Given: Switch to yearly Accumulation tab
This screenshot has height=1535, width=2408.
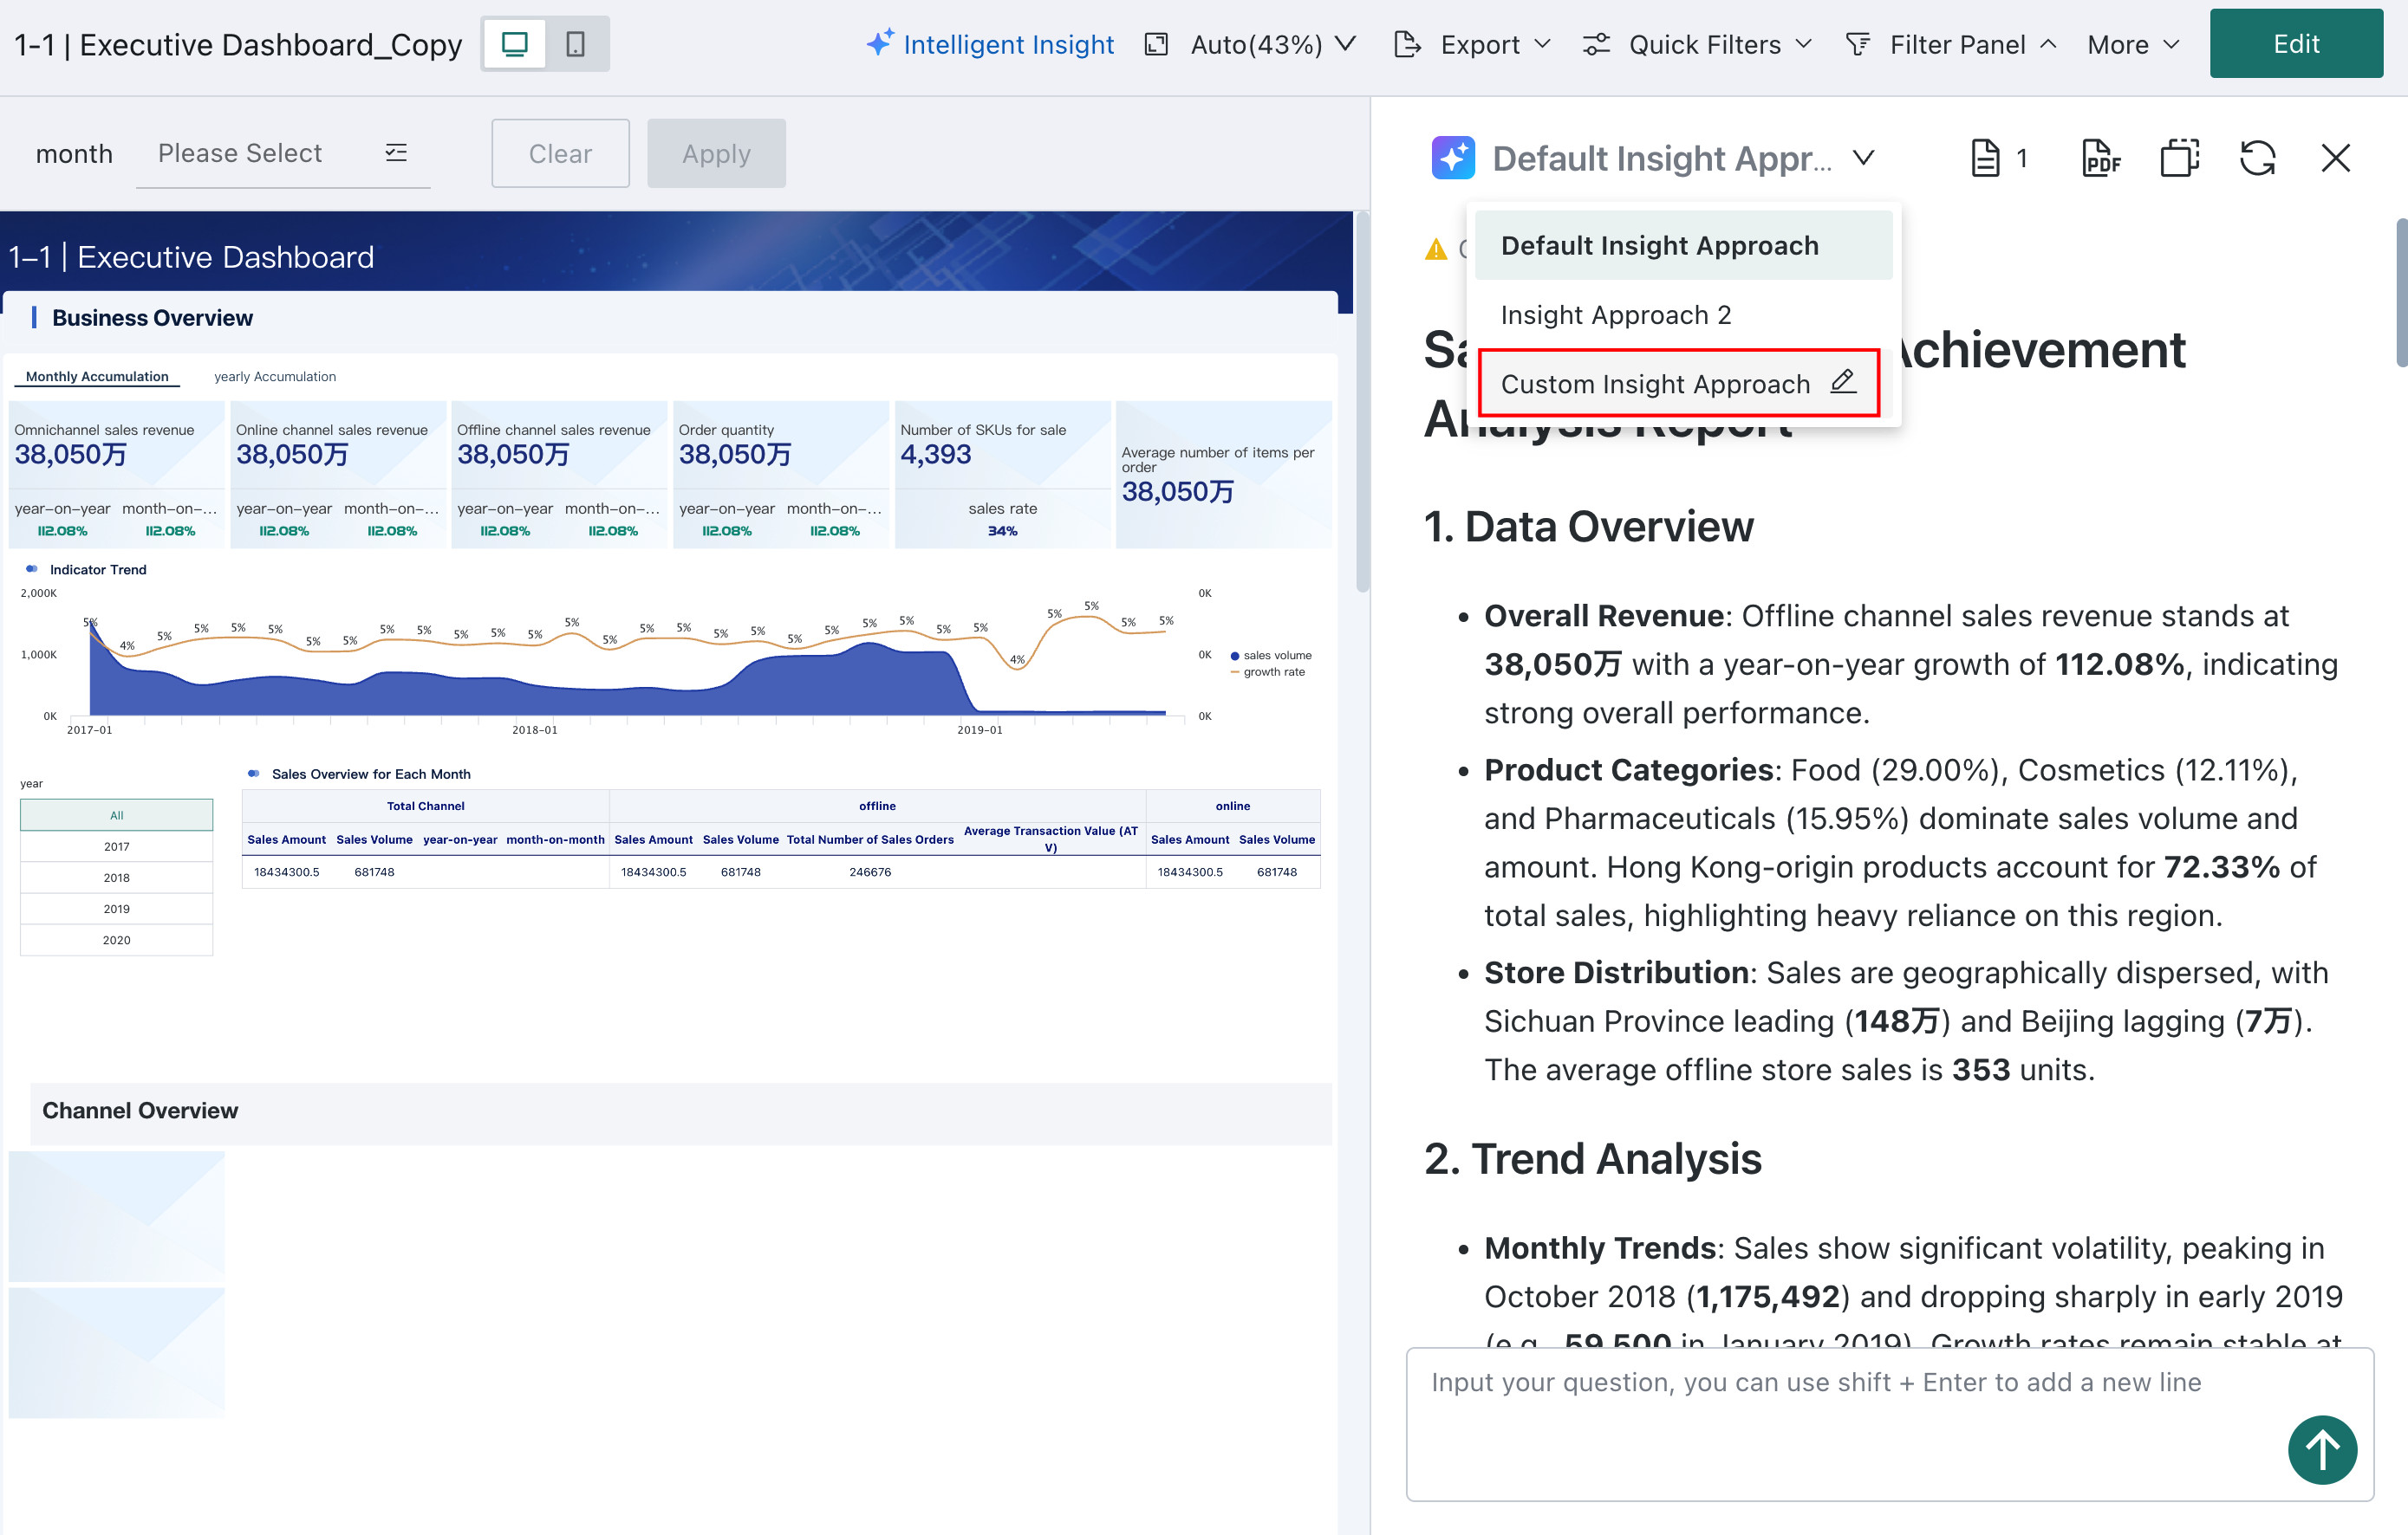Looking at the screenshot, I should [x=275, y=376].
